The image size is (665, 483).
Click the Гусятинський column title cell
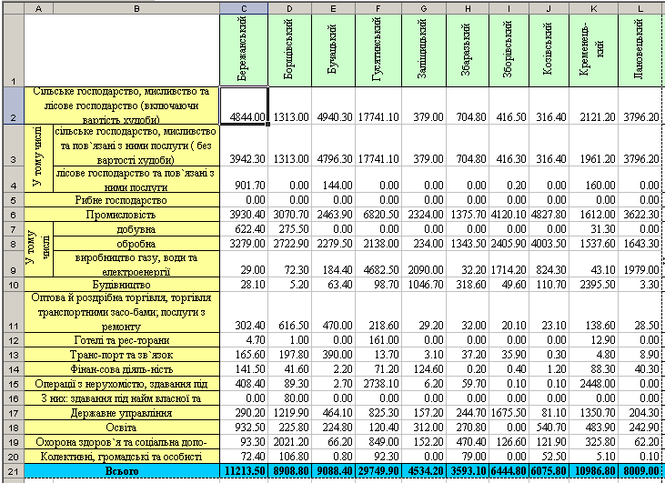click(x=378, y=50)
